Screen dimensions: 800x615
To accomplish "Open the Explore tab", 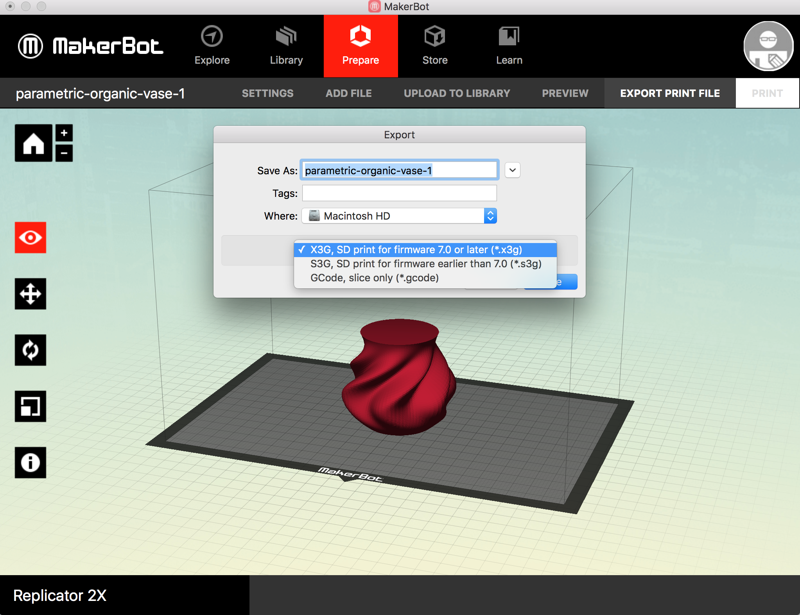I will (212, 46).
